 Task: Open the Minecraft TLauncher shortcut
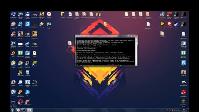(x=183, y=103)
